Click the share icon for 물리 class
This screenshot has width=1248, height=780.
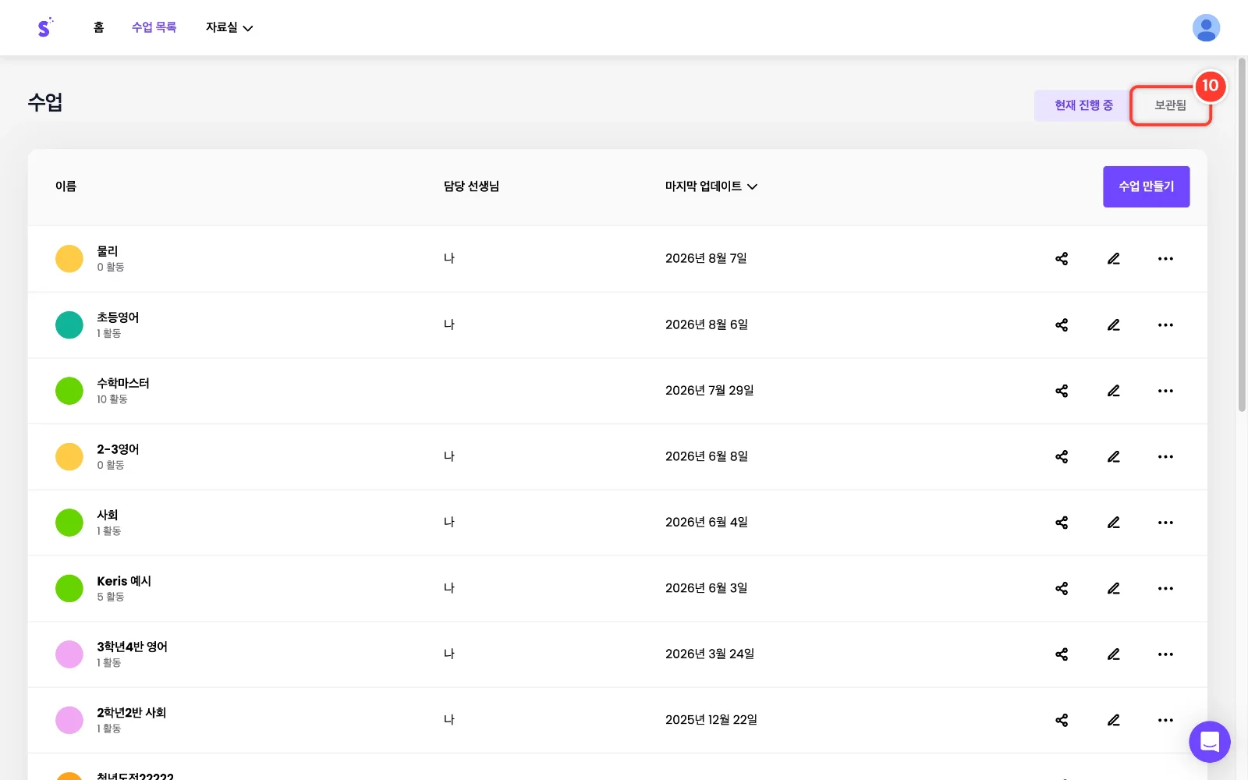[x=1062, y=259]
